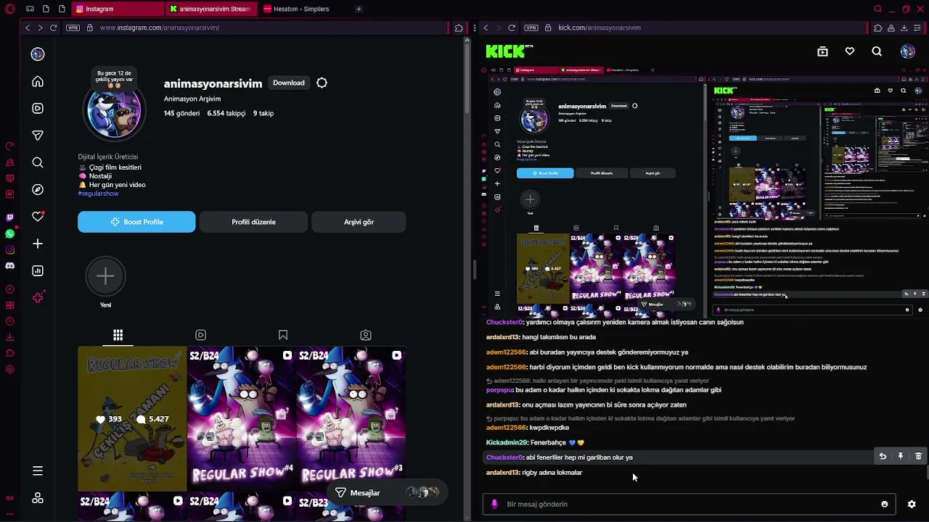Toggle VPN badge in Kick address bar
Screen dimensions: 929x522
531,28
